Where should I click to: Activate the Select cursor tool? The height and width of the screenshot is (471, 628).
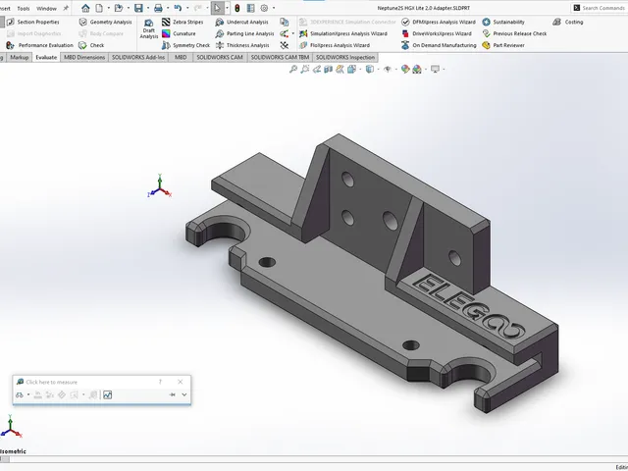pos(218,8)
